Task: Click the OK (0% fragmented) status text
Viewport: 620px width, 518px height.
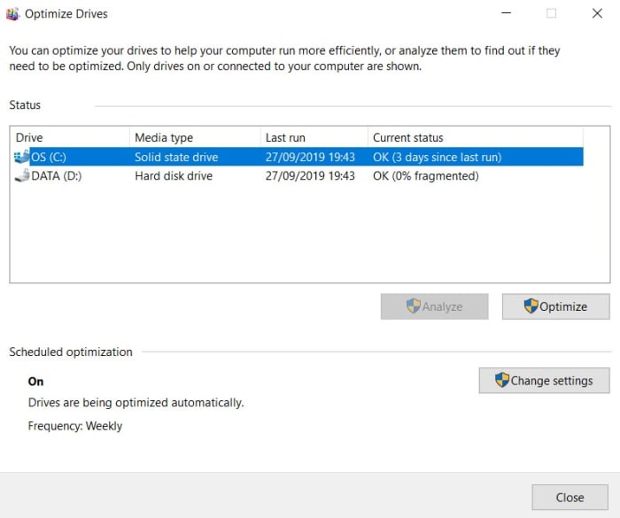Action: click(x=425, y=176)
